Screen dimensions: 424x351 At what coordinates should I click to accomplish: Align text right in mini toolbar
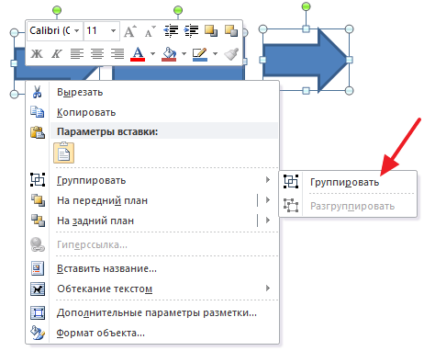(117, 54)
